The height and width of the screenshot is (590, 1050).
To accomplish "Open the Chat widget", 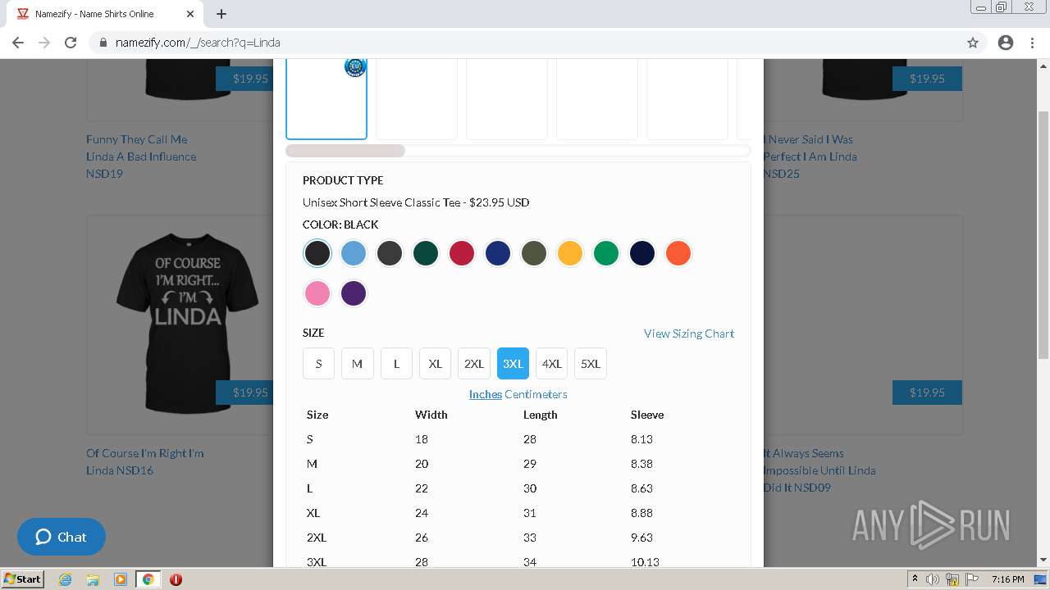I will (62, 537).
